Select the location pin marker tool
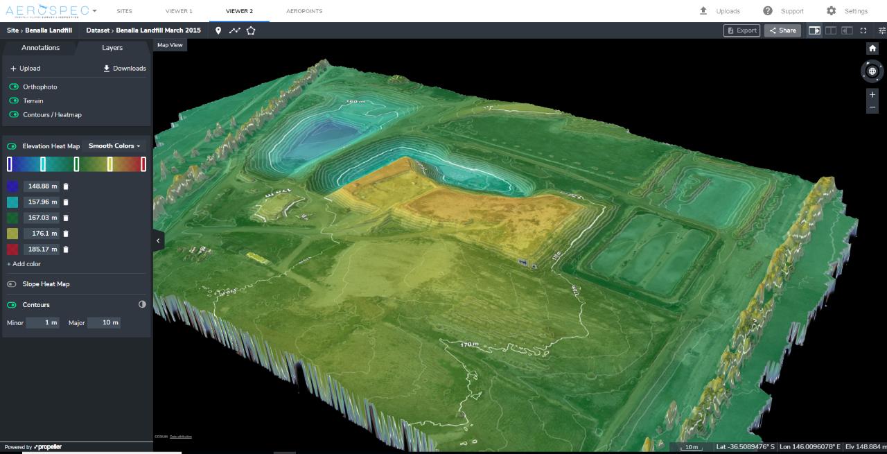This screenshot has height=454, width=887. 218,30
